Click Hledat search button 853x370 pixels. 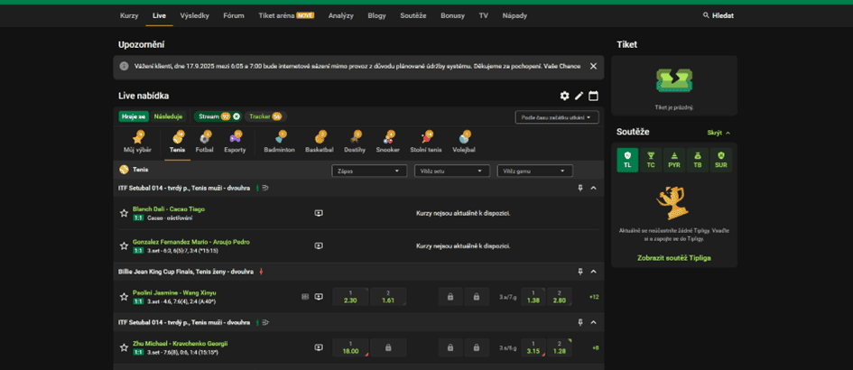coord(719,15)
